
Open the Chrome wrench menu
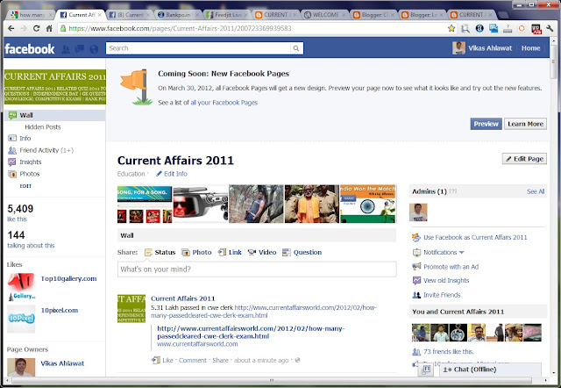(x=550, y=28)
